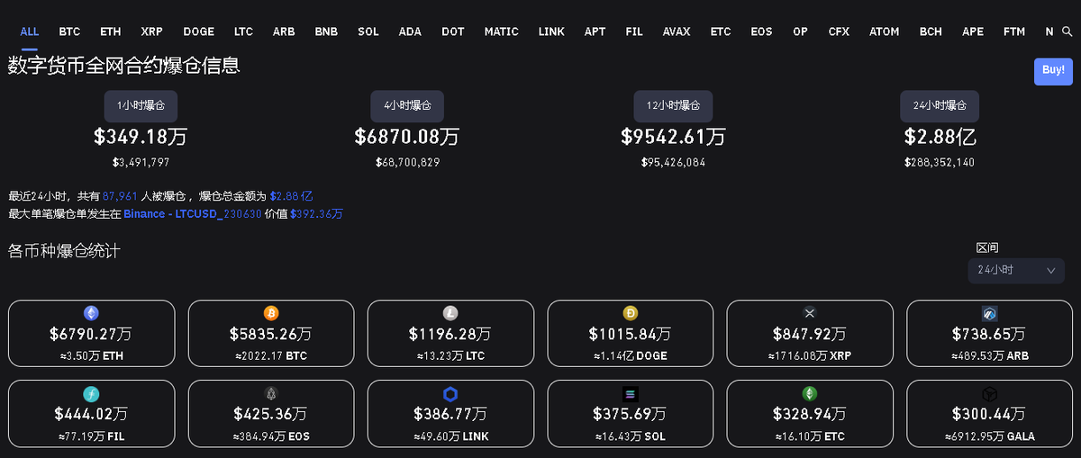Select the MATIC tab
This screenshot has width=1081, height=458.
pyautogui.click(x=502, y=31)
